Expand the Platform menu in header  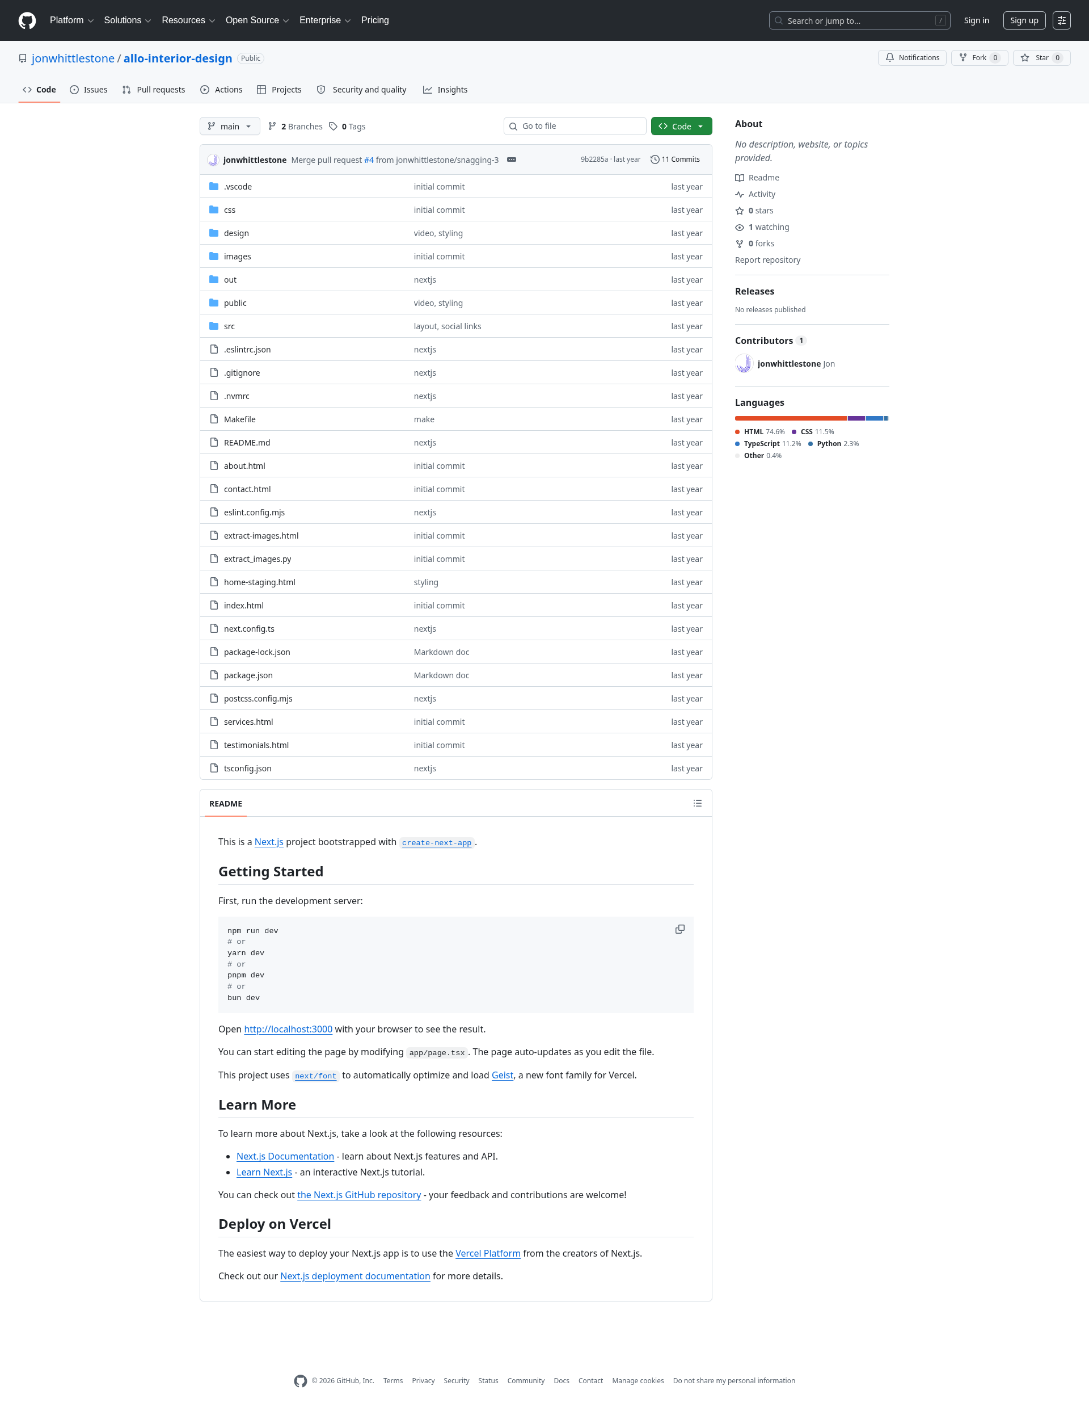[71, 20]
